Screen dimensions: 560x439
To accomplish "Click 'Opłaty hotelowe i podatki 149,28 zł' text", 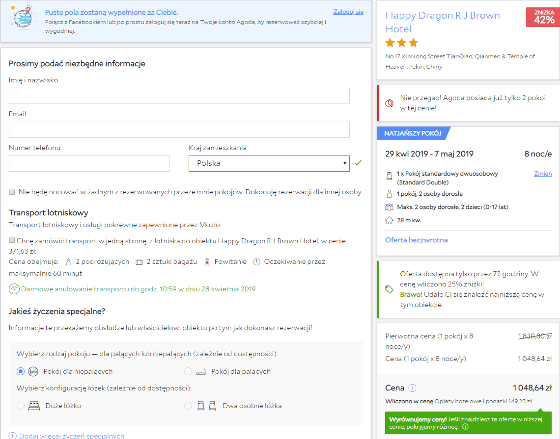I will pyautogui.click(x=483, y=401).
